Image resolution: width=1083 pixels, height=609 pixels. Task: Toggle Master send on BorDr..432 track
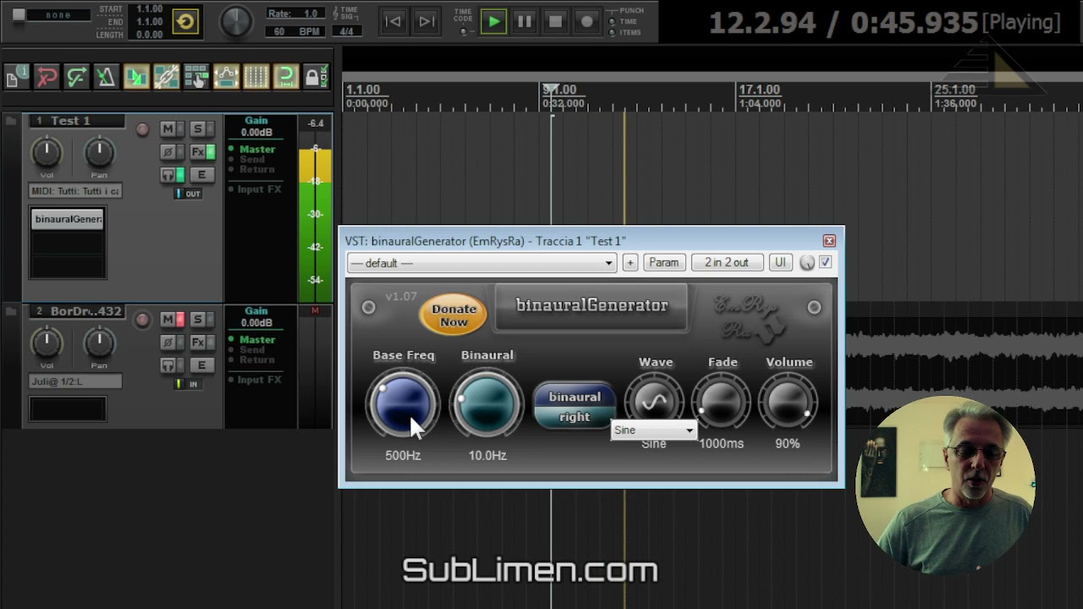click(252, 339)
